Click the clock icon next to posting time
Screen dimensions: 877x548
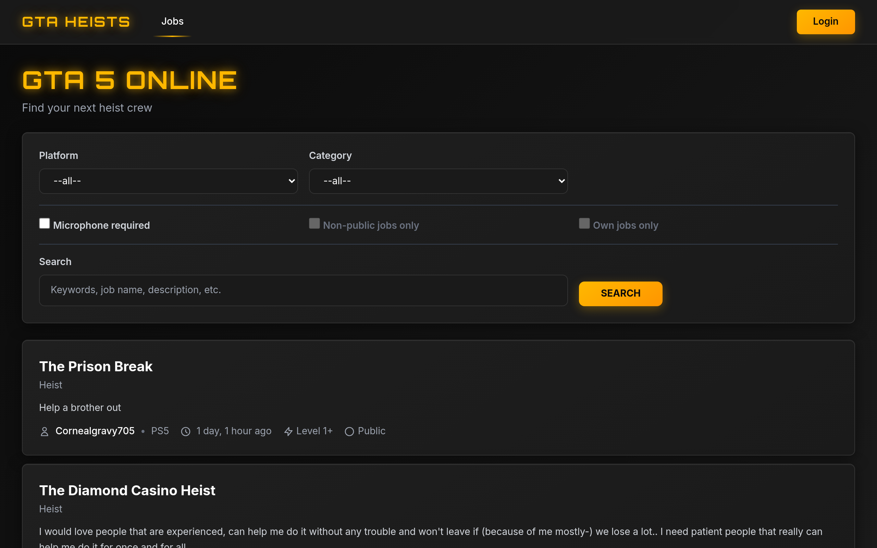coord(186,431)
